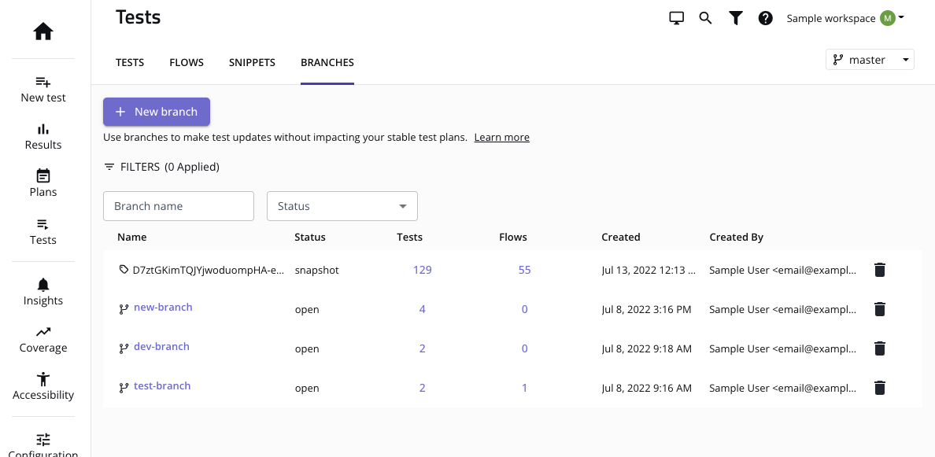Open New test from sidebar
Image resolution: width=935 pixels, height=457 pixels.
click(43, 89)
